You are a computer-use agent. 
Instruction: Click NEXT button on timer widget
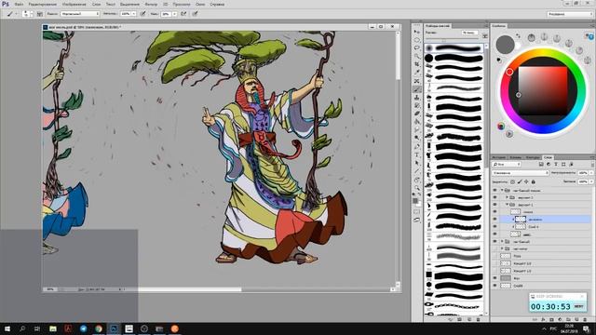578,306
